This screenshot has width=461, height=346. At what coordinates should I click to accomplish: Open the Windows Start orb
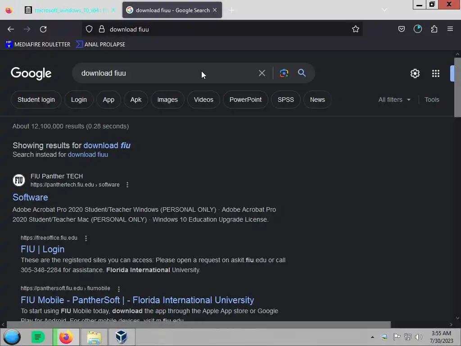[x=12, y=337]
